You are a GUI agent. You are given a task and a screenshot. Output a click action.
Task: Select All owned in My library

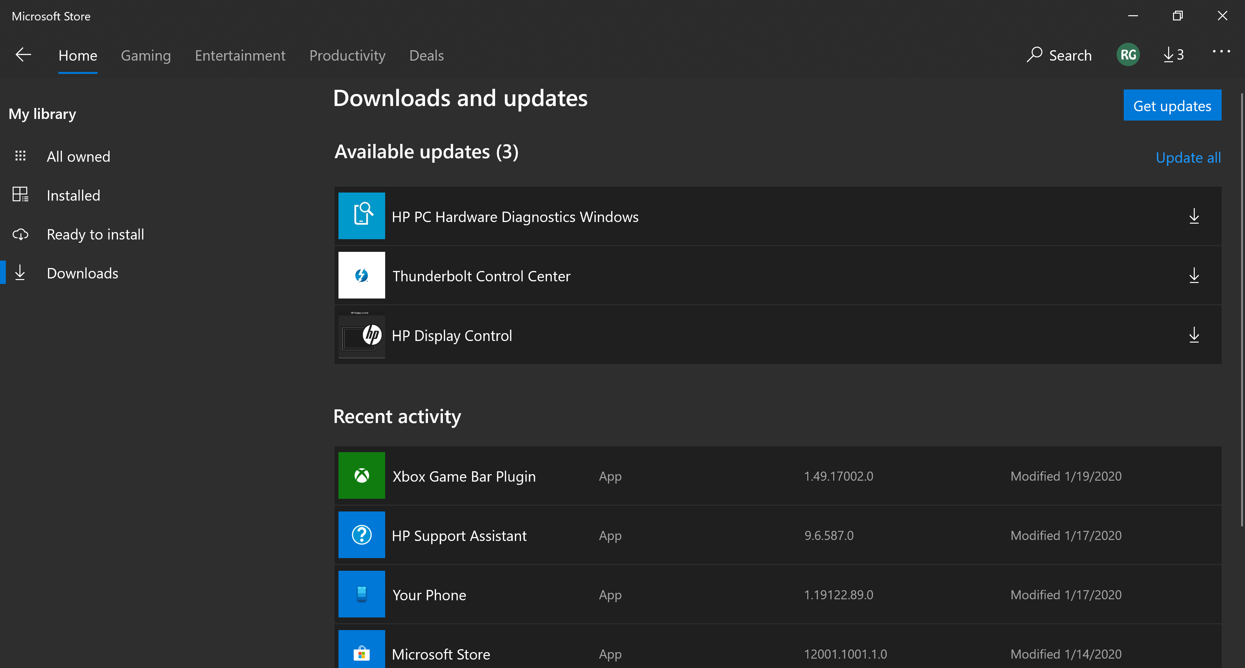[78, 157]
